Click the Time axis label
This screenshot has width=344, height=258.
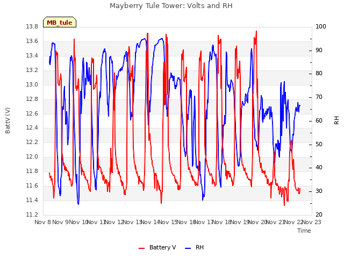[x=304, y=231]
